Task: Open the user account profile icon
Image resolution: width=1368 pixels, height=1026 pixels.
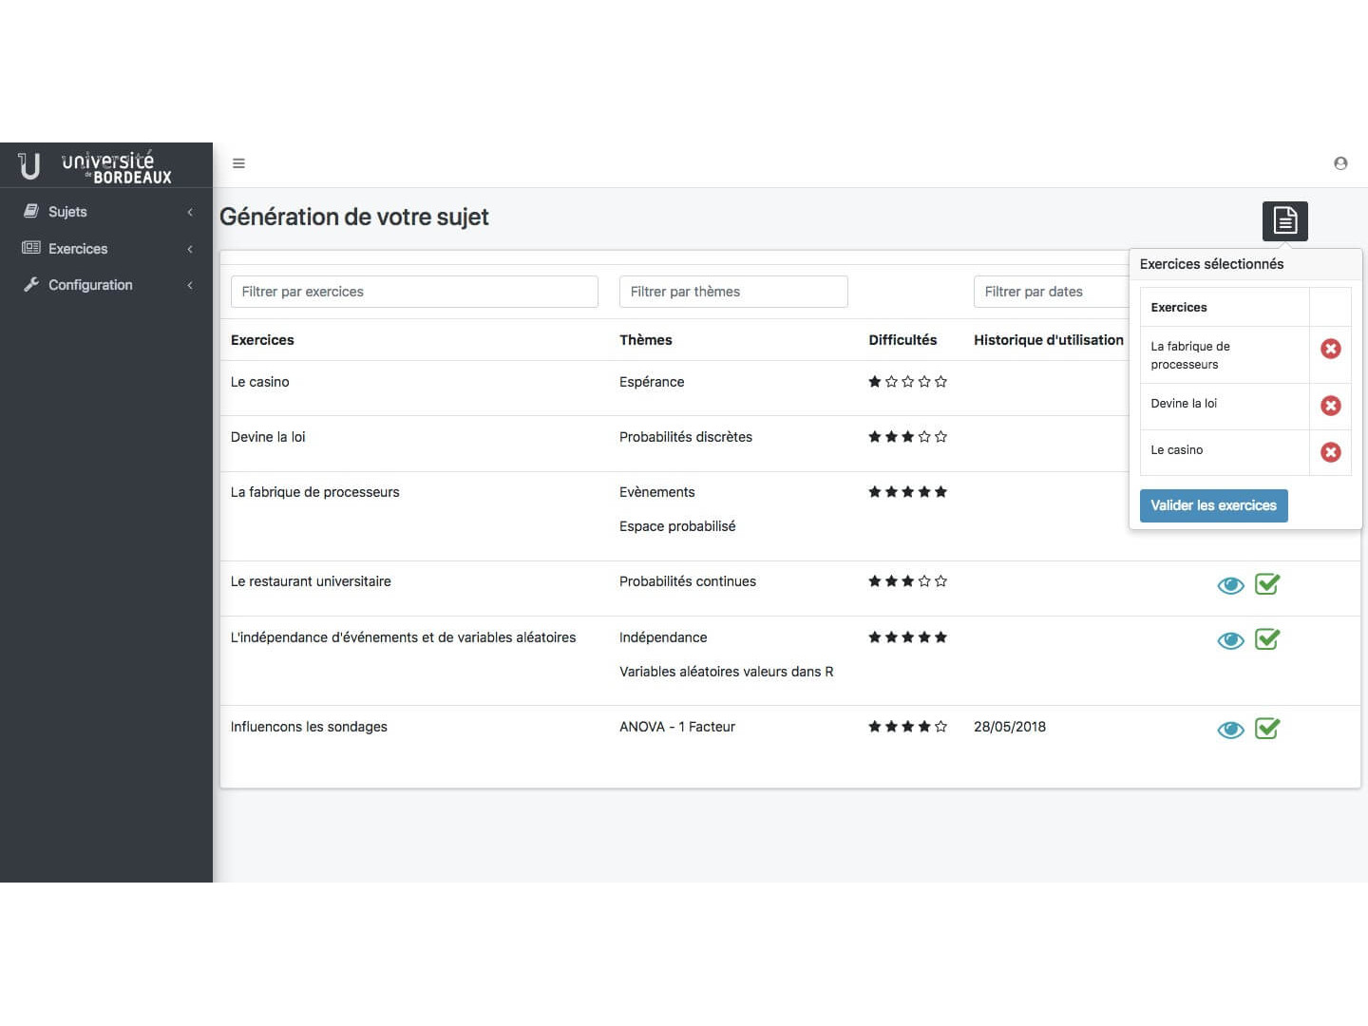Action: click(x=1340, y=163)
